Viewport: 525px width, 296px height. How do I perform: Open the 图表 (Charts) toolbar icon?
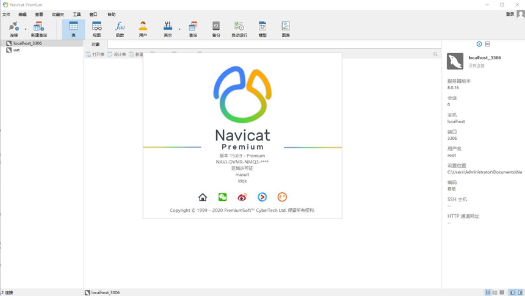(x=286, y=29)
